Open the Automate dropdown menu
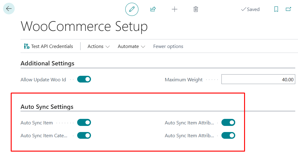Screen dimensions: 298x158 click(x=131, y=46)
